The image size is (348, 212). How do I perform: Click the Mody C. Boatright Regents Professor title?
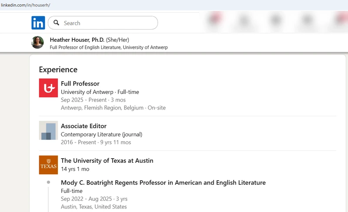pos(163,182)
